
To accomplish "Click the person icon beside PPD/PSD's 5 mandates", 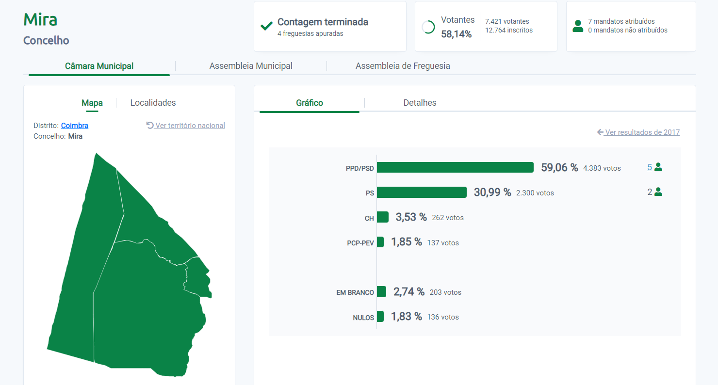I will 658,167.
